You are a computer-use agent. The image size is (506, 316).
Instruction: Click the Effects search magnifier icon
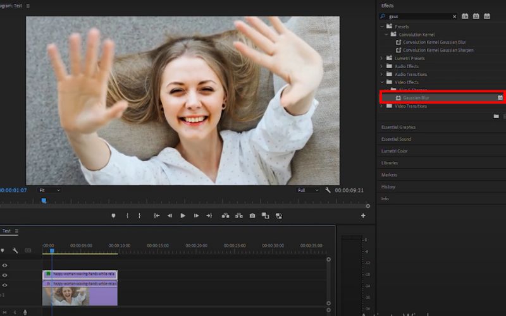(x=383, y=16)
